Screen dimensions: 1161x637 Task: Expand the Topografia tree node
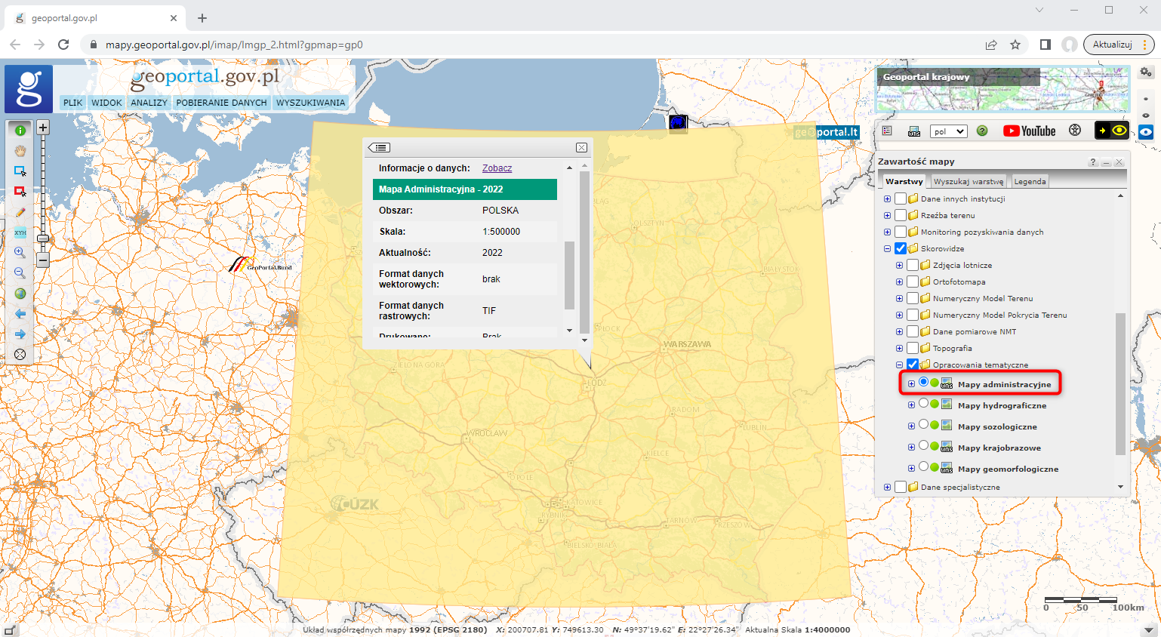pyautogui.click(x=899, y=348)
